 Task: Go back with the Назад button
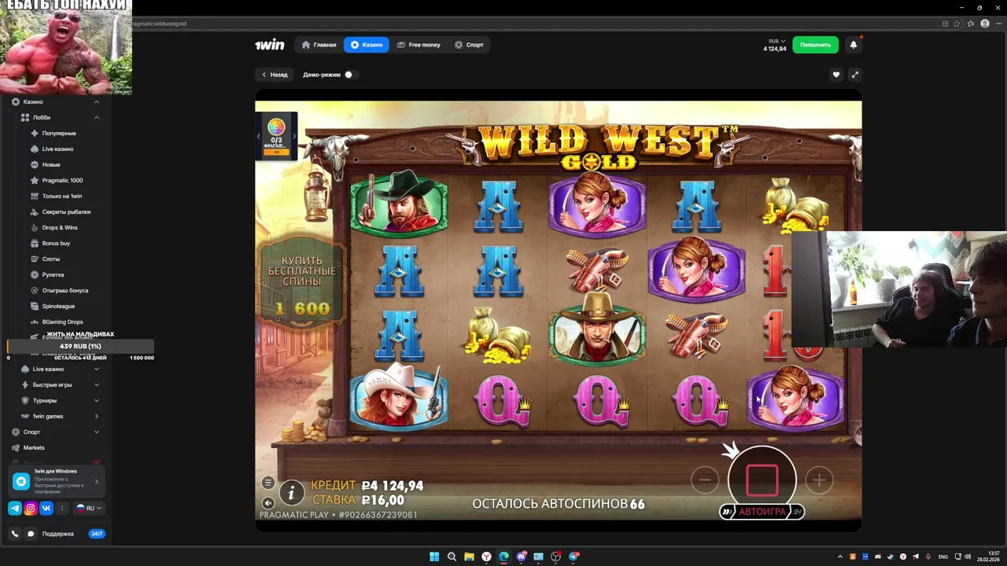coord(275,75)
